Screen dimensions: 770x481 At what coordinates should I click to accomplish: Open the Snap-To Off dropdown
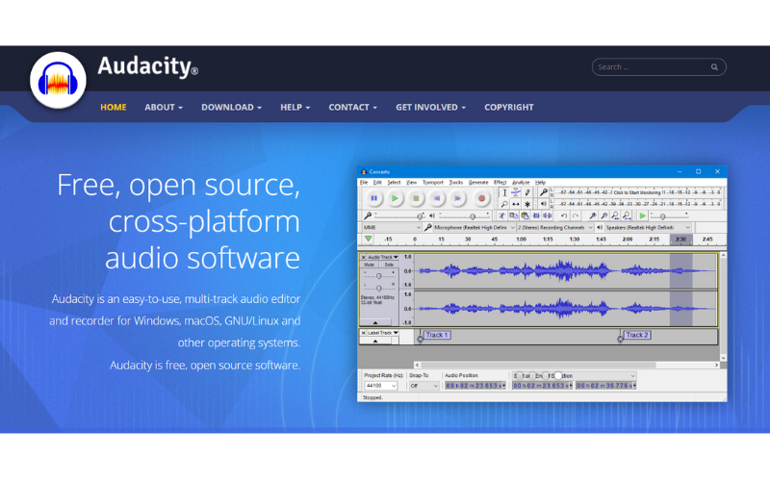423,386
